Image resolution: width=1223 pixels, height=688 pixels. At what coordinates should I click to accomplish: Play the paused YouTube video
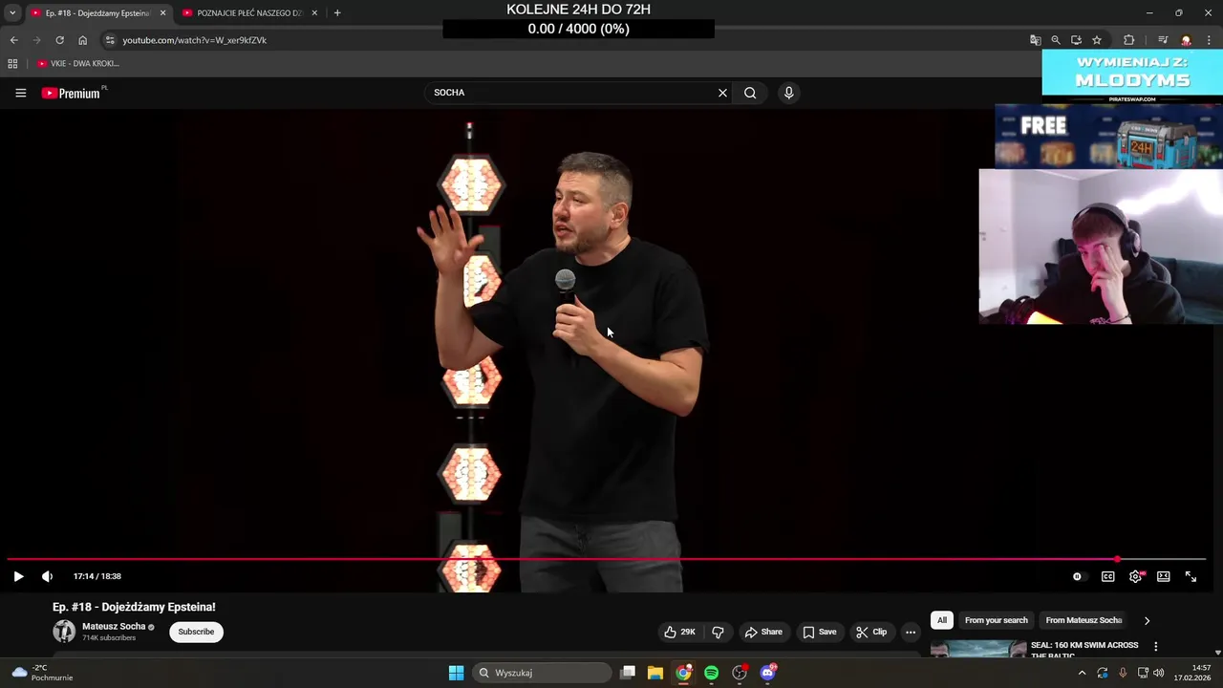point(18,576)
